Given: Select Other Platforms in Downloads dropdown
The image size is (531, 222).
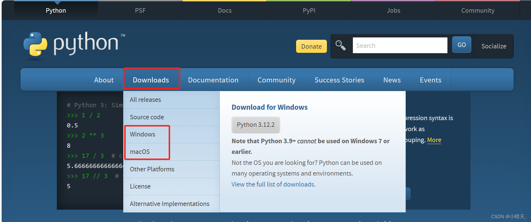Looking at the screenshot, I should click(171, 169).
